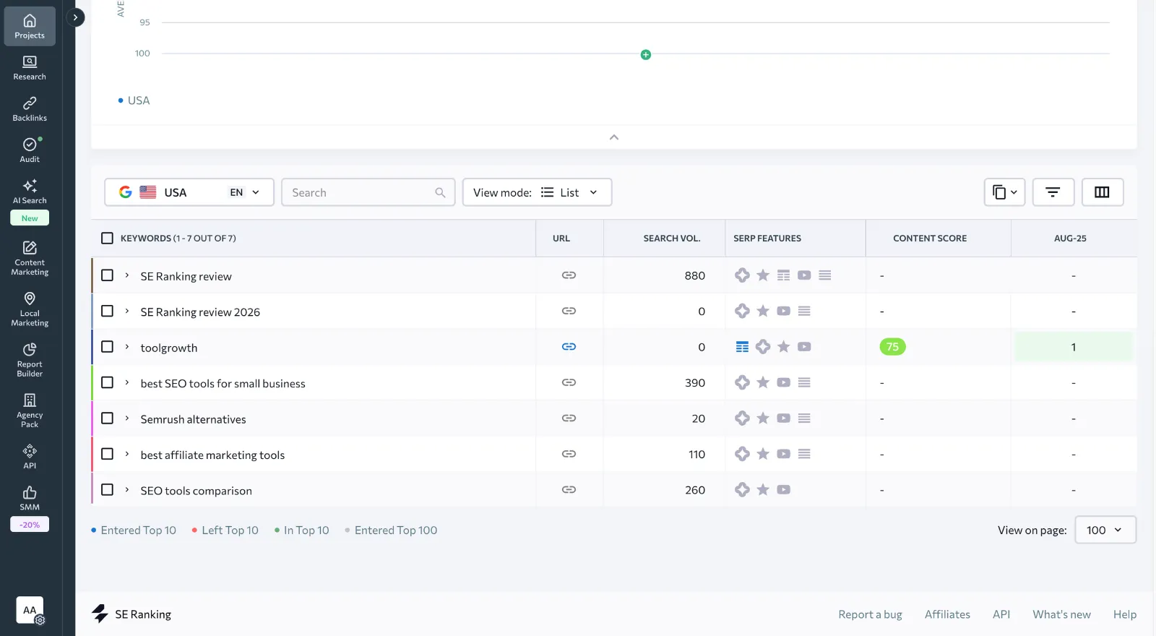Open Agency Pack in the sidebar
The width and height of the screenshot is (1156, 636).
click(x=30, y=411)
